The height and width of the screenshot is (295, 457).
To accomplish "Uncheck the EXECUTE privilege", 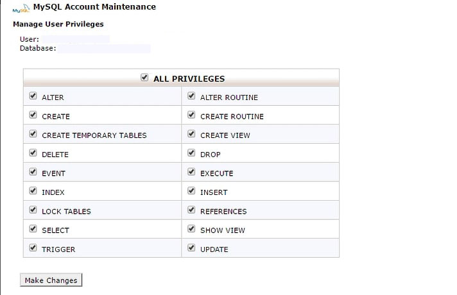I will [x=191, y=172].
